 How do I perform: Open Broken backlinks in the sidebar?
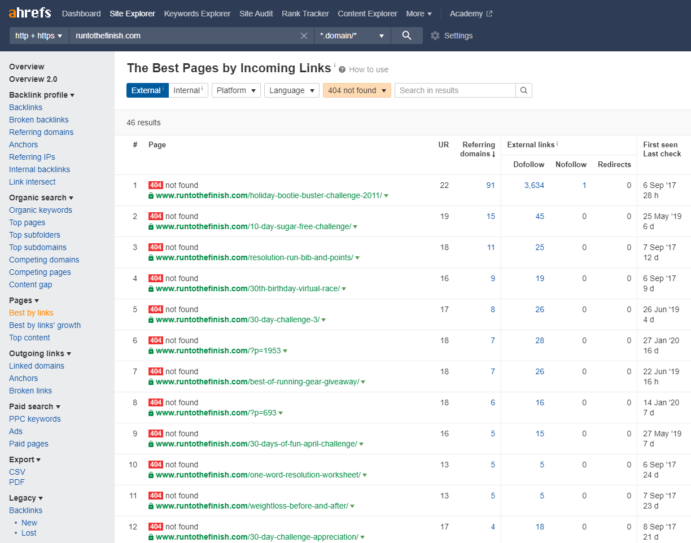39,120
